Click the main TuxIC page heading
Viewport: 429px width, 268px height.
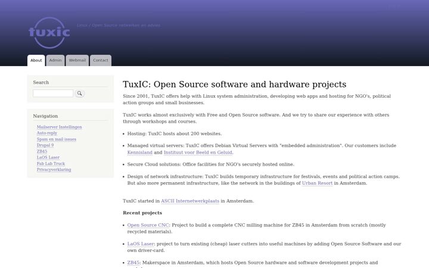(235, 84)
